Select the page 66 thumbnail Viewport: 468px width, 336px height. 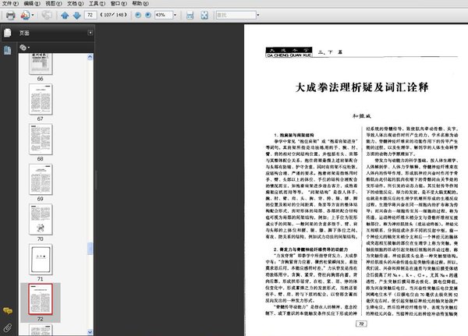point(41,64)
